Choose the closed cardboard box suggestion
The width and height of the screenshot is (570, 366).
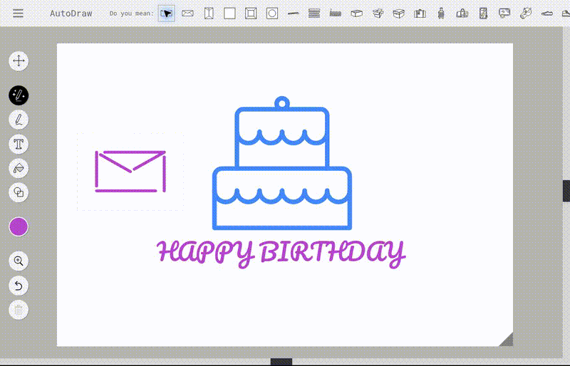tap(357, 14)
